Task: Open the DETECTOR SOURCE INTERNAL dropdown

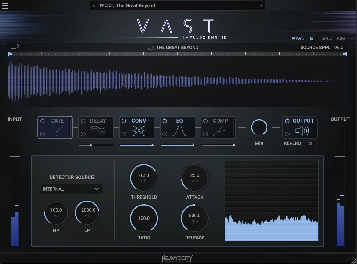Action: point(72,189)
